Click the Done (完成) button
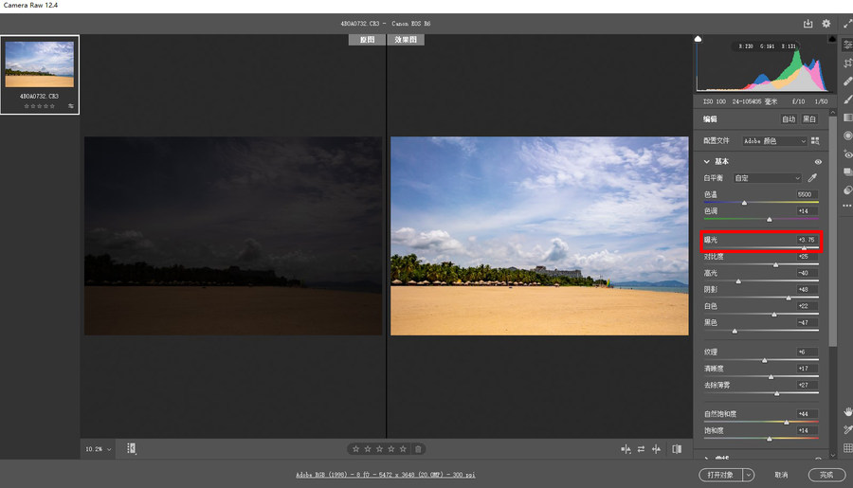 point(826,474)
